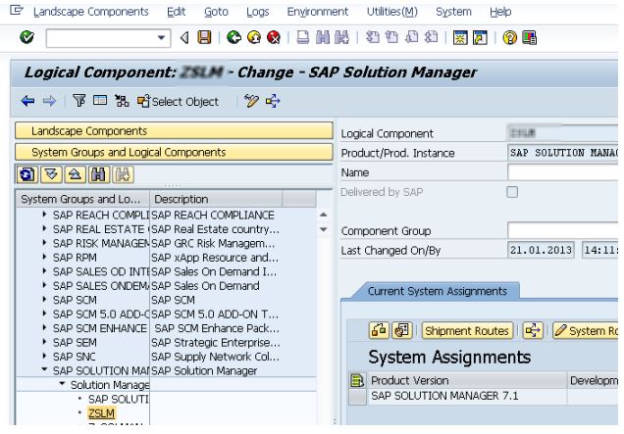
Task: Click the filter funnel icon
Action: coord(79,101)
